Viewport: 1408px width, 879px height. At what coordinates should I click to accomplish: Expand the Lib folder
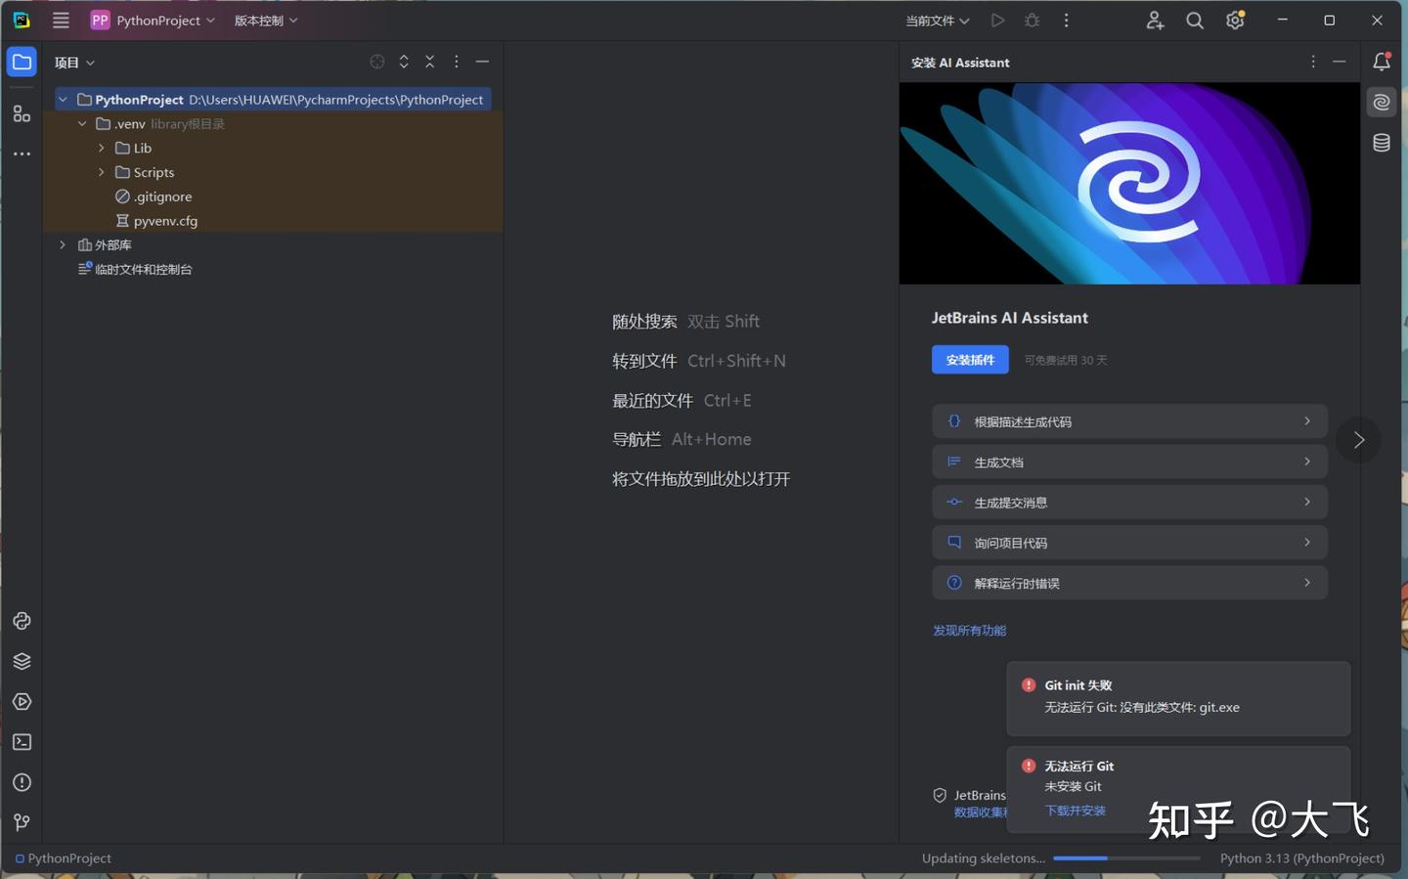tap(101, 148)
